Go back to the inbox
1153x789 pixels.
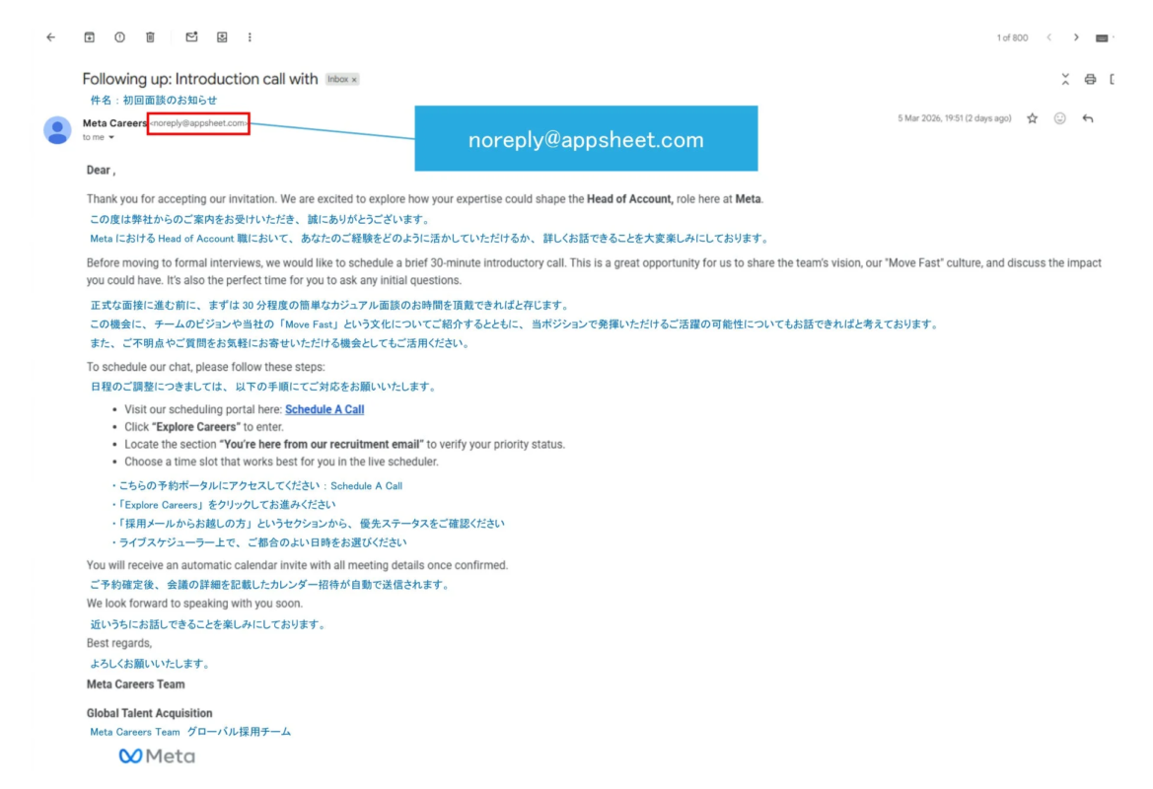[x=50, y=36]
